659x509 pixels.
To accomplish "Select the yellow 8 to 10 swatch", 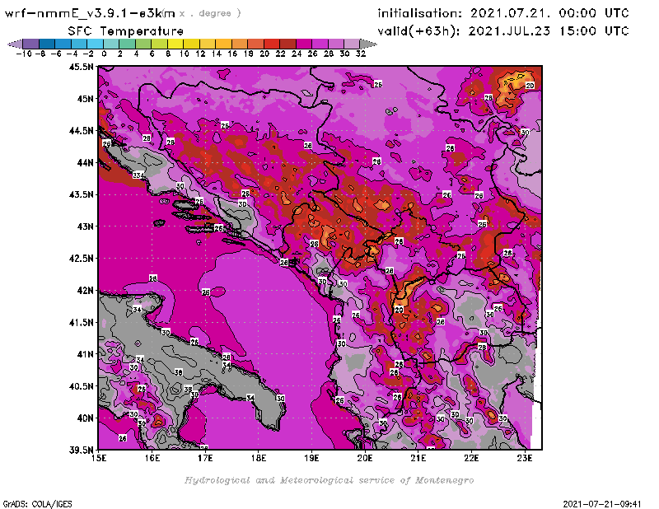I will click(175, 44).
